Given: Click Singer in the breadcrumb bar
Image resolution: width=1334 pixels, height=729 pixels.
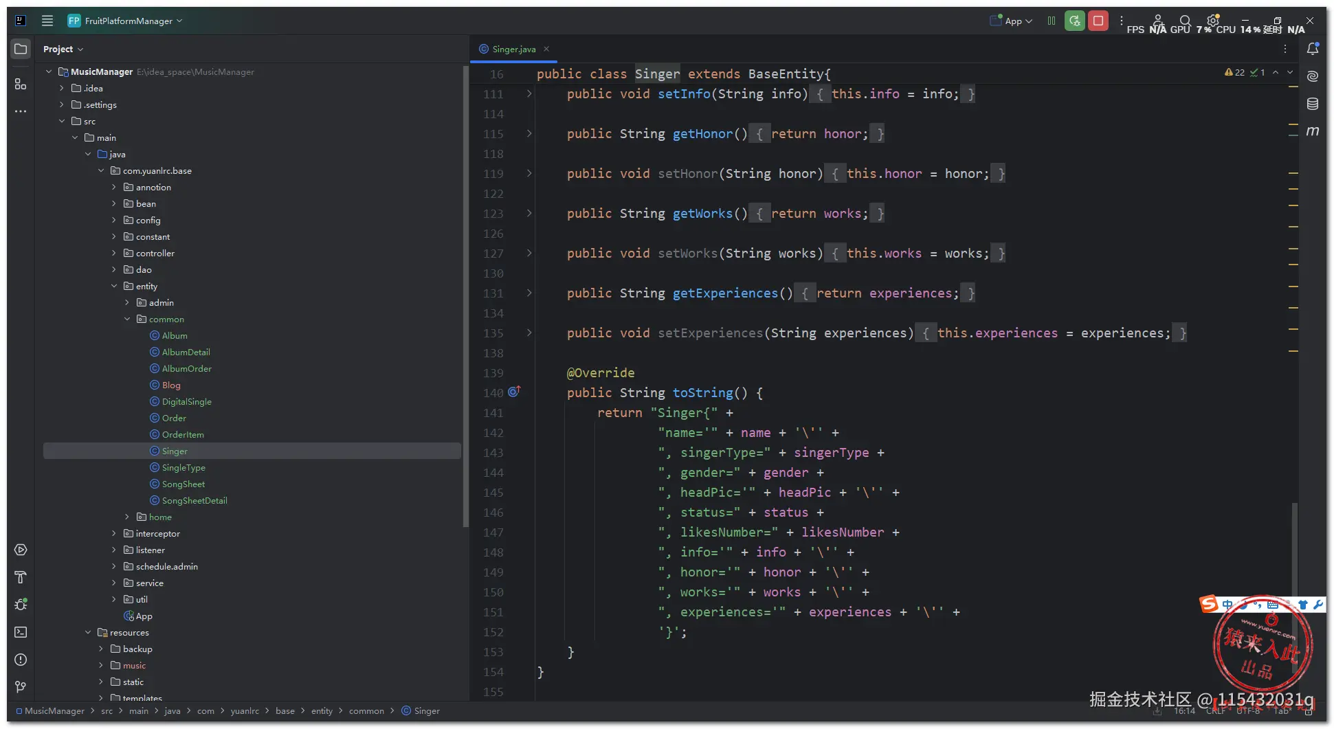Looking at the screenshot, I should pos(426,710).
